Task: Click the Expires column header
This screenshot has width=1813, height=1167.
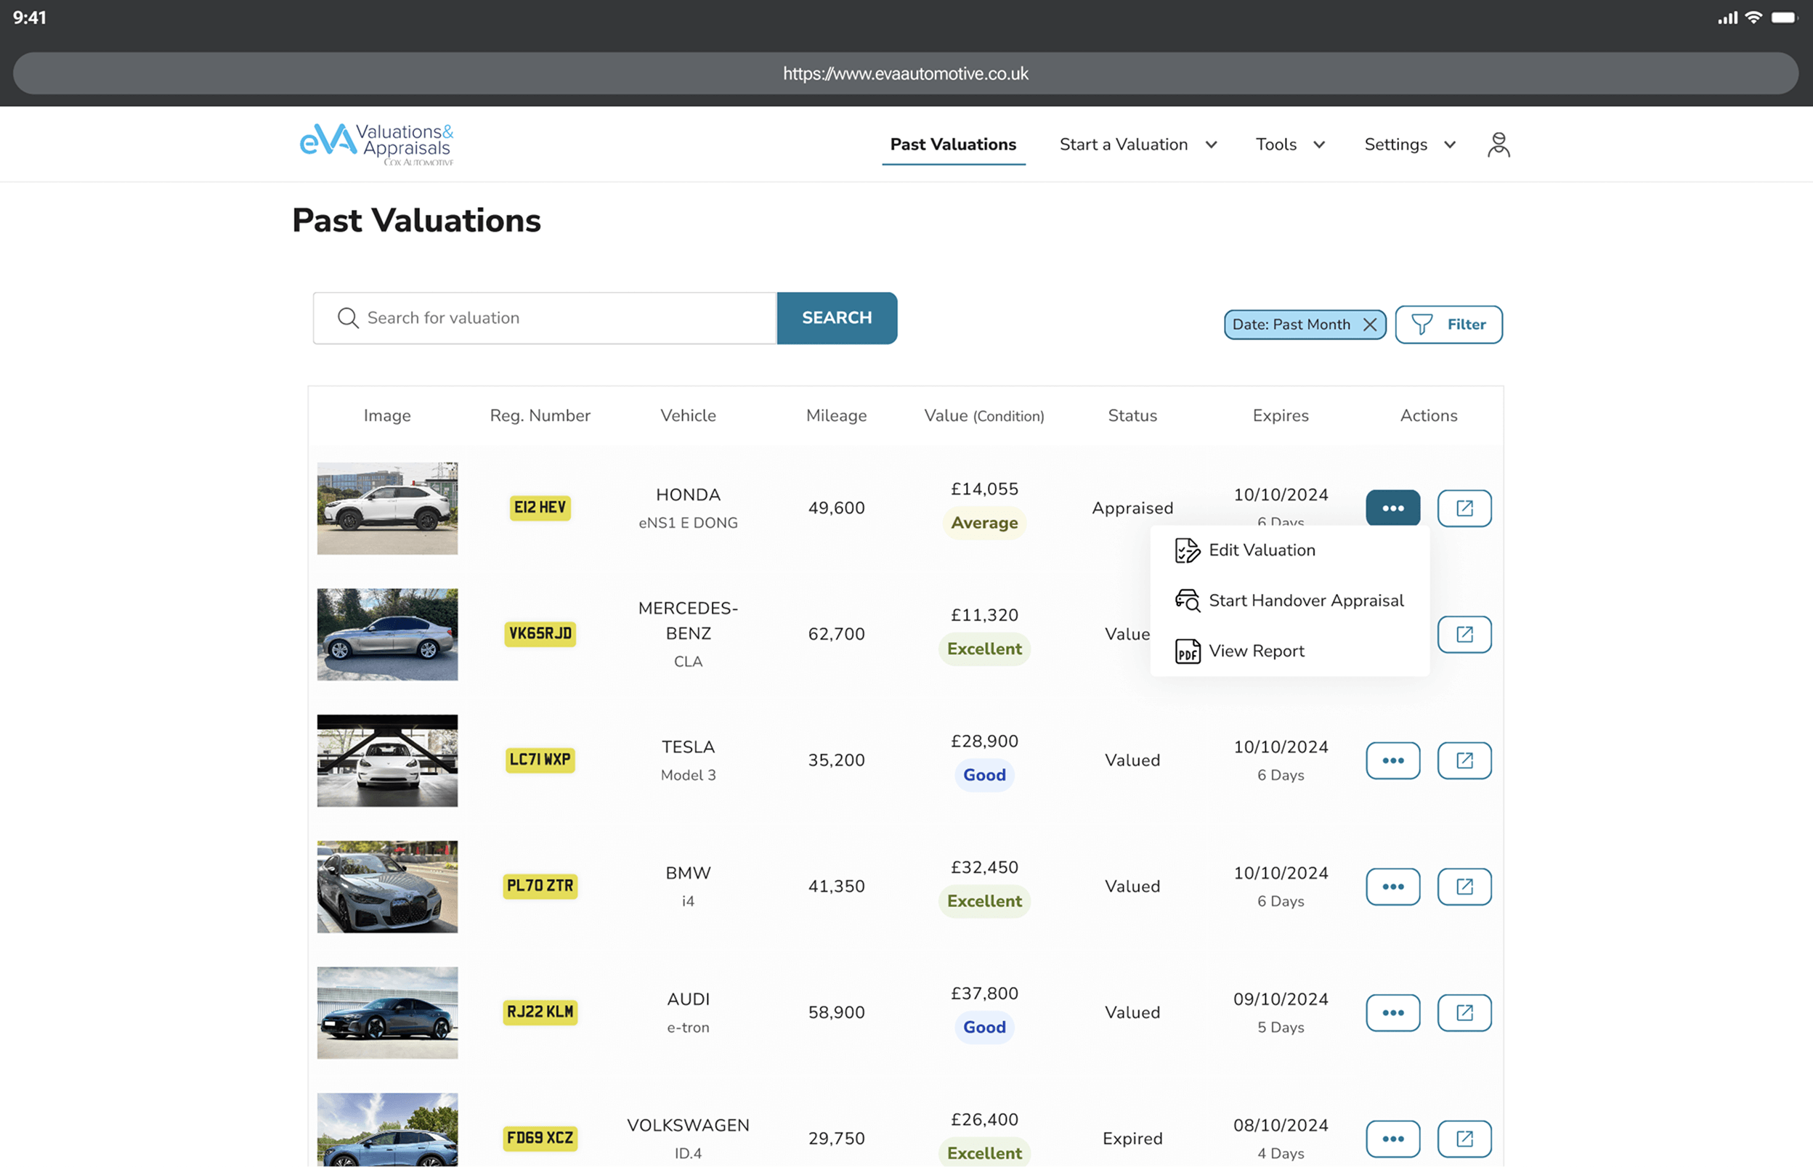Action: [x=1280, y=415]
